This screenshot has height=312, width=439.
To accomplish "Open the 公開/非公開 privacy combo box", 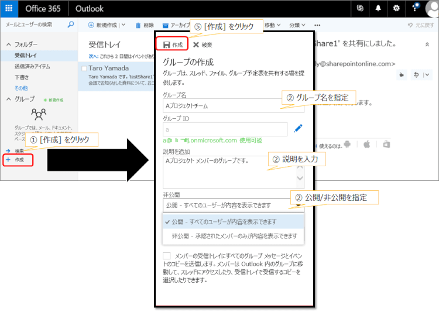I will coord(233,205).
